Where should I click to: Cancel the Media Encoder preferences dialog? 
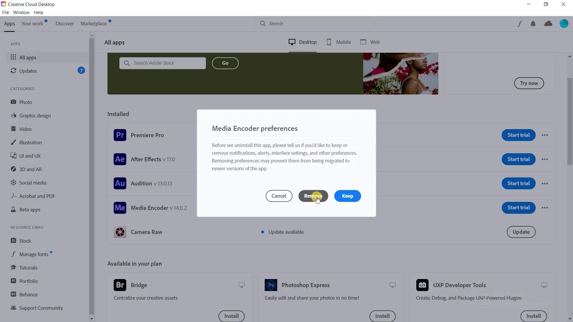click(x=279, y=196)
